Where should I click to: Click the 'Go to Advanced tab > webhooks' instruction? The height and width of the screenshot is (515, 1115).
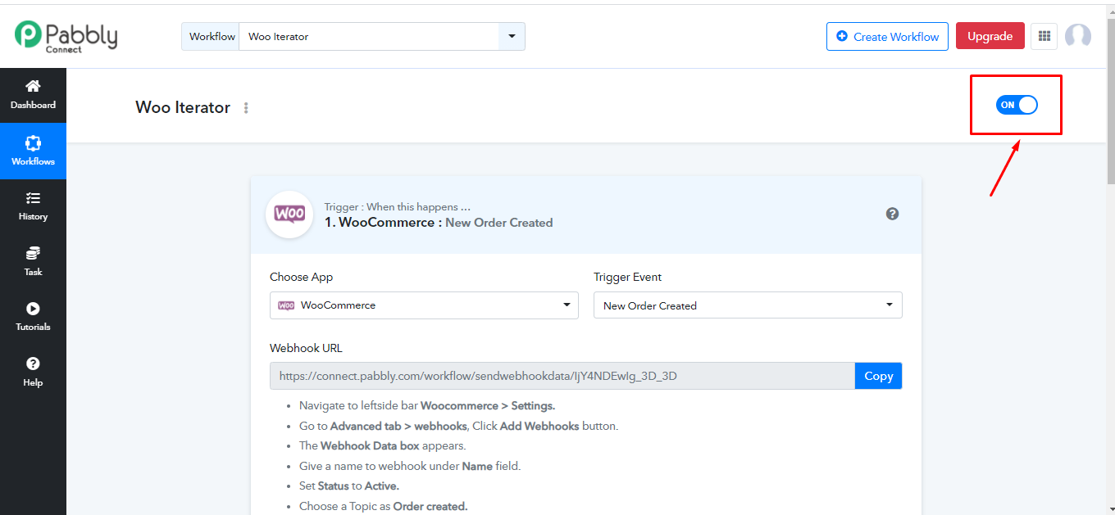tap(458, 426)
